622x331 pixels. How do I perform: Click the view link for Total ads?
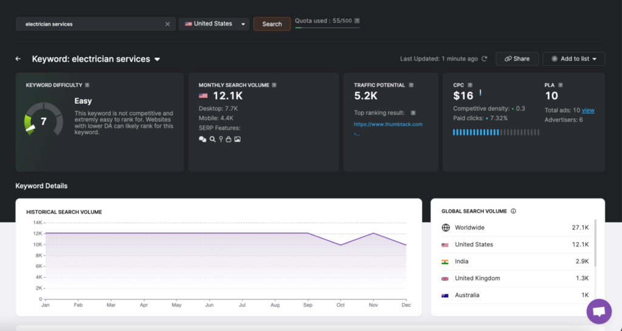pos(588,110)
